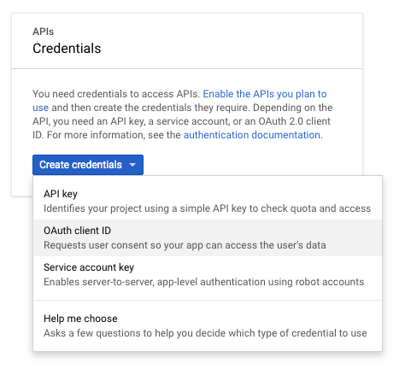Click the divider above Help me choose
405x369 pixels.
pyautogui.click(x=208, y=300)
